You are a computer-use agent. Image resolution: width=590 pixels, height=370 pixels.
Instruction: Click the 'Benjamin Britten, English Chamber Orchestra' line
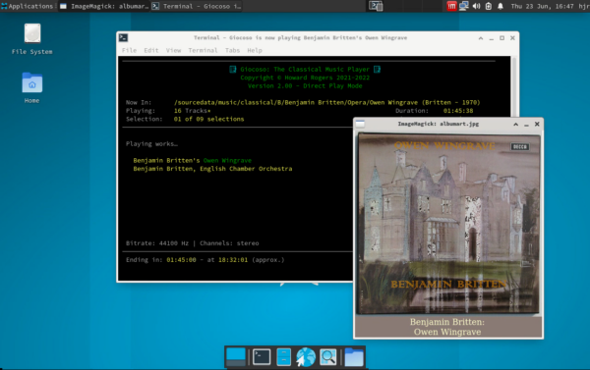[x=212, y=169]
